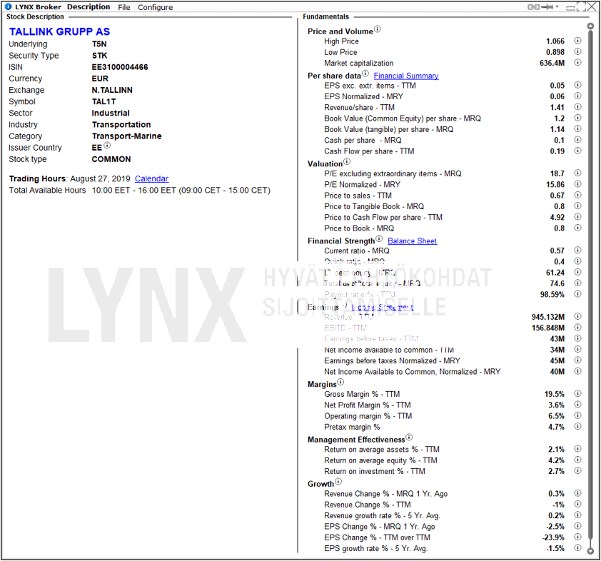Screen dimensions: 601x561
Task: Click the TALLINK GRUPP AS company title
Action: pos(59,32)
